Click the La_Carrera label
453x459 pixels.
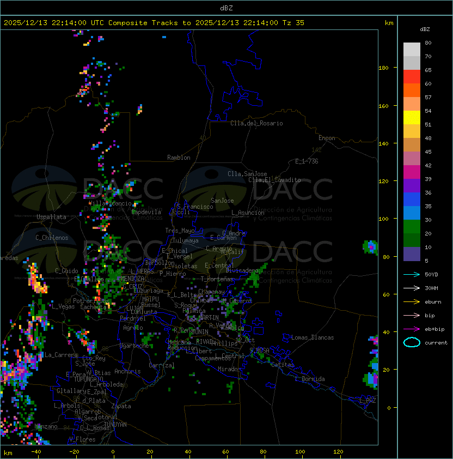(x=62, y=355)
